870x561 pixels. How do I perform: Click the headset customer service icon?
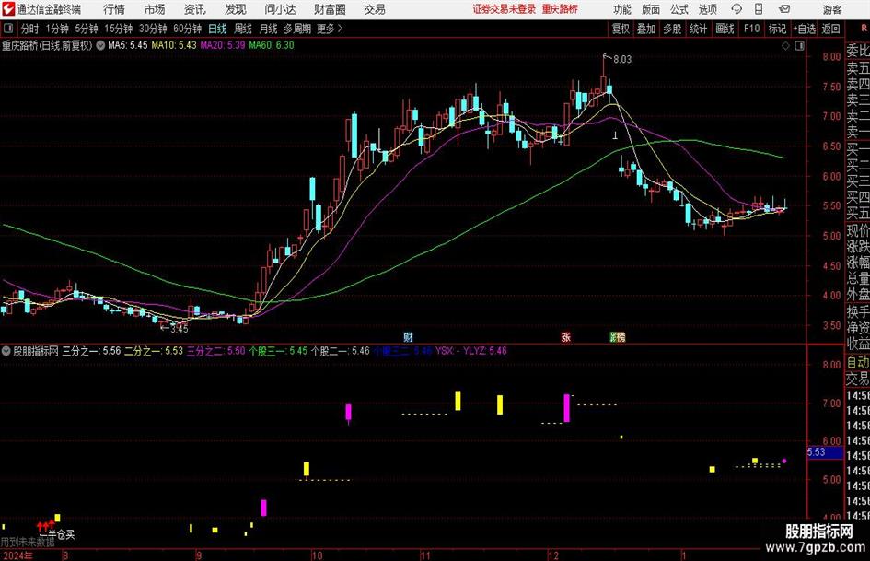click(737, 9)
